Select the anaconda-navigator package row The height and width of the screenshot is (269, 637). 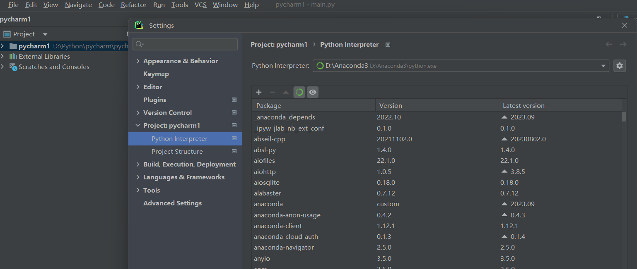[437, 247]
